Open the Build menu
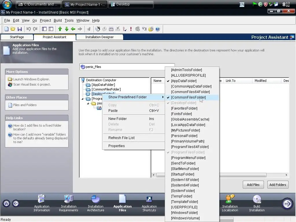The image size is (296, 222). [58, 21]
